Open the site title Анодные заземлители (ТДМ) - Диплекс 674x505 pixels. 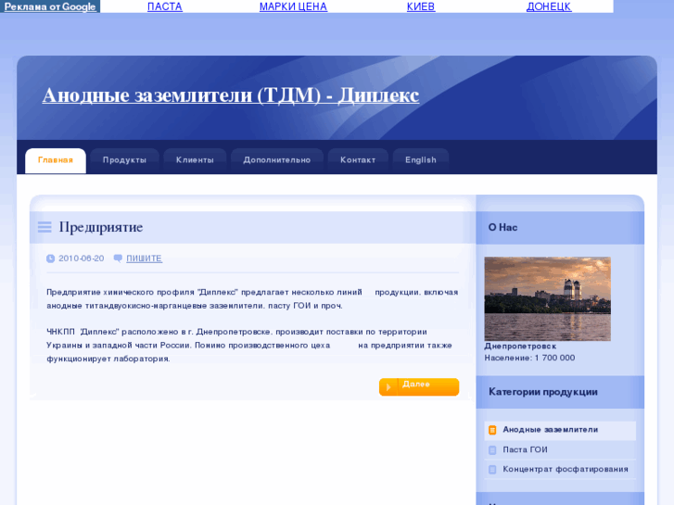click(x=231, y=95)
